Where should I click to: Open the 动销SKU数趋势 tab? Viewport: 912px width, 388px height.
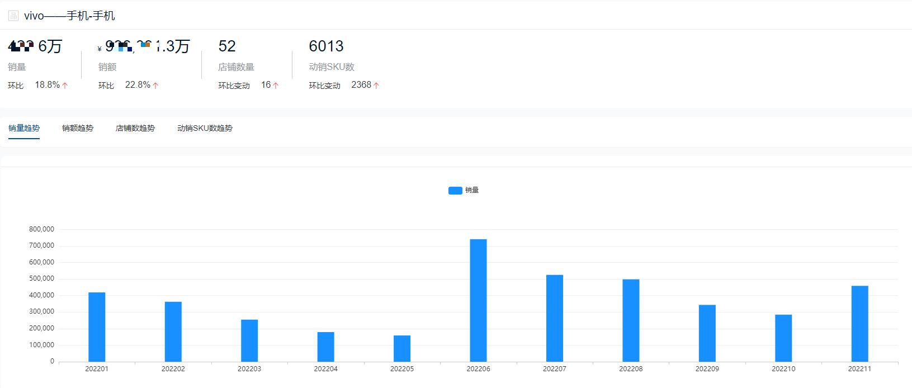205,128
